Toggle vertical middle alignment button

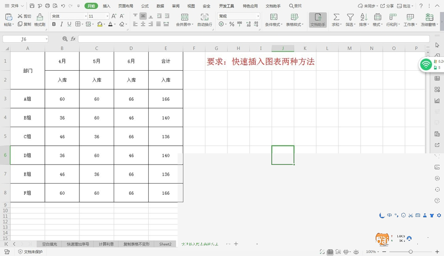tap(143, 16)
